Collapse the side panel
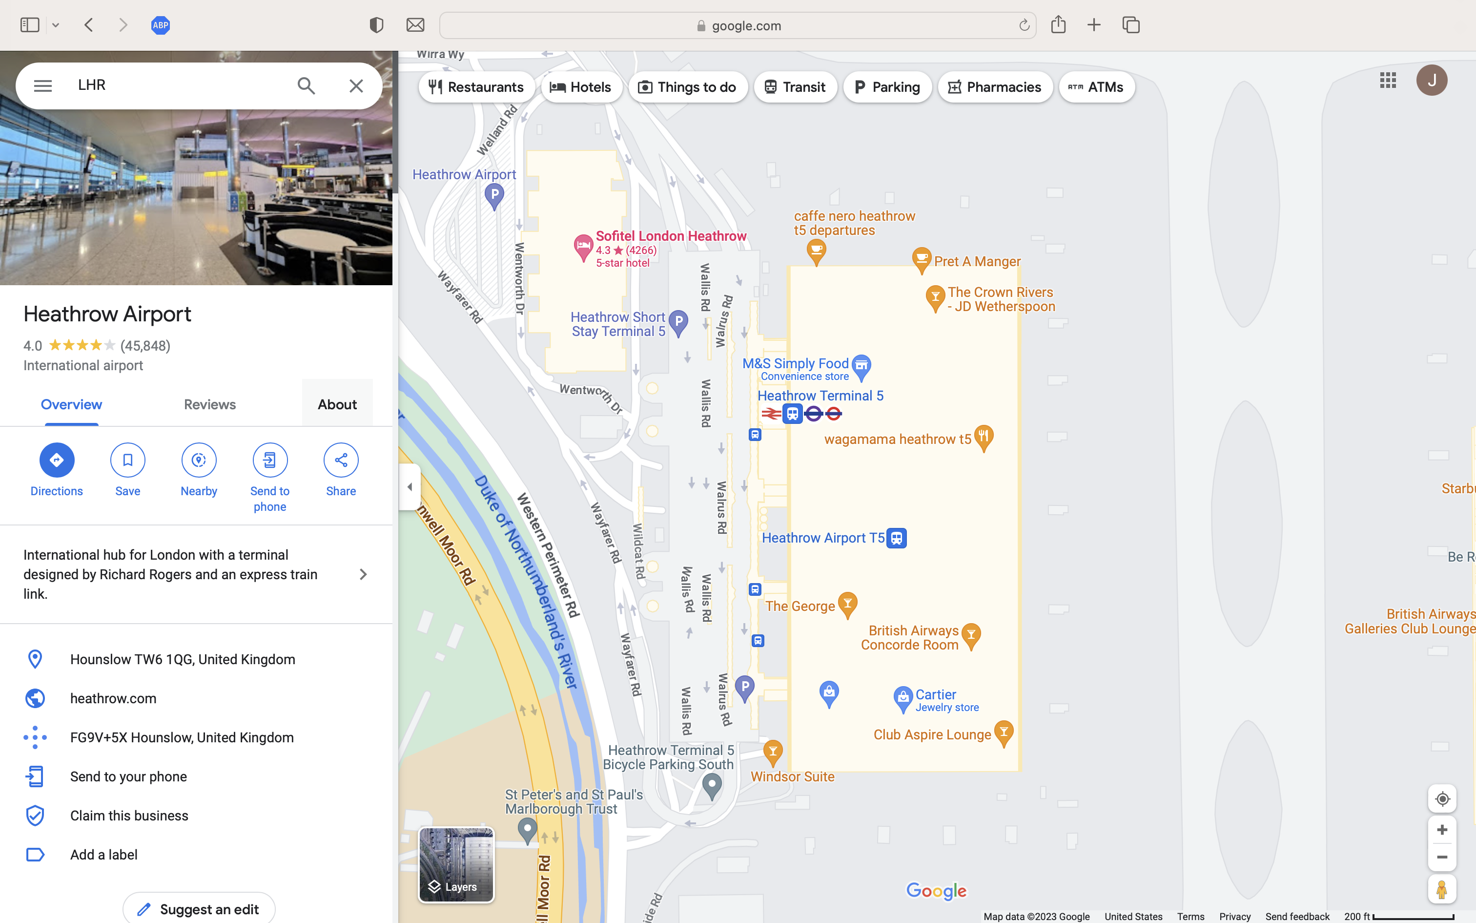 coord(410,486)
